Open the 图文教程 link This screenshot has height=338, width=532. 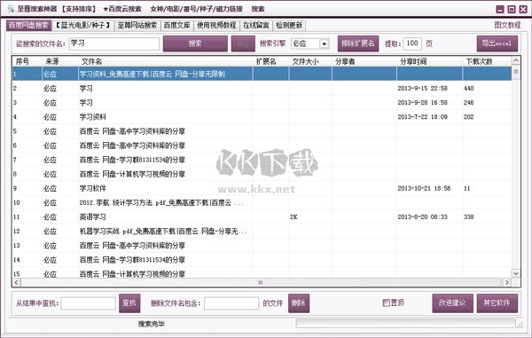coord(507,25)
